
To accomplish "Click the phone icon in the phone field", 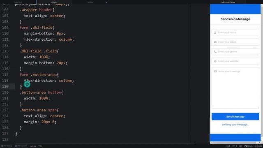I will click(215, 52).
